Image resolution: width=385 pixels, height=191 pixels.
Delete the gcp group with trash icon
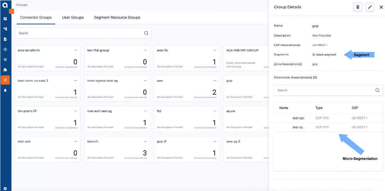tap(358, 7)
